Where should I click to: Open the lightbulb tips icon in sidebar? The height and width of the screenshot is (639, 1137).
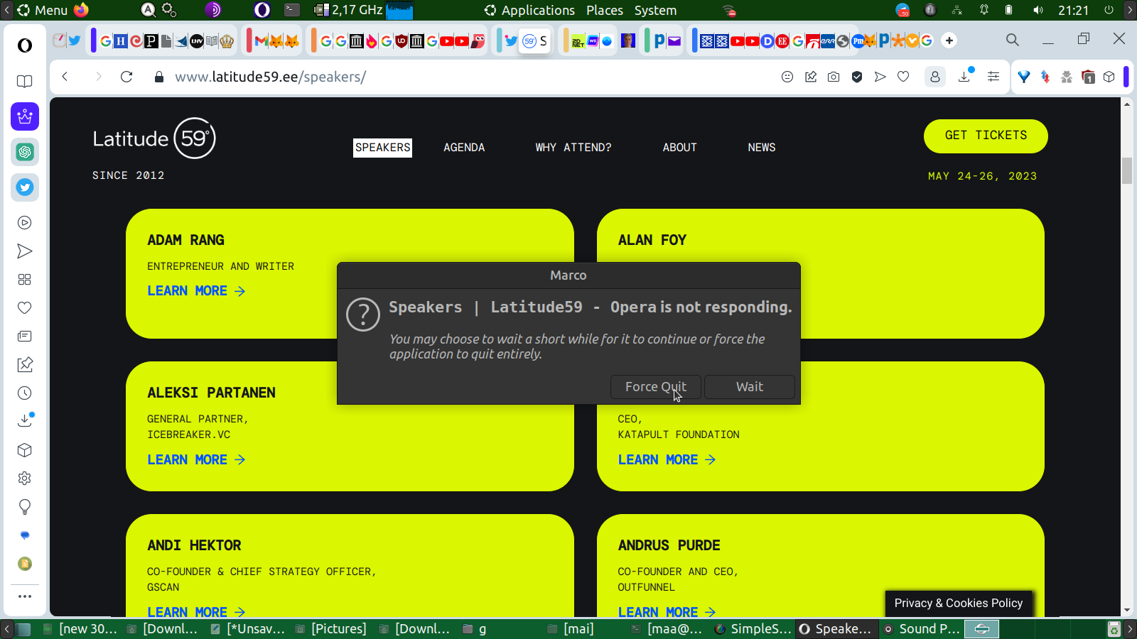pyautogui.click(x=25, y=507)
